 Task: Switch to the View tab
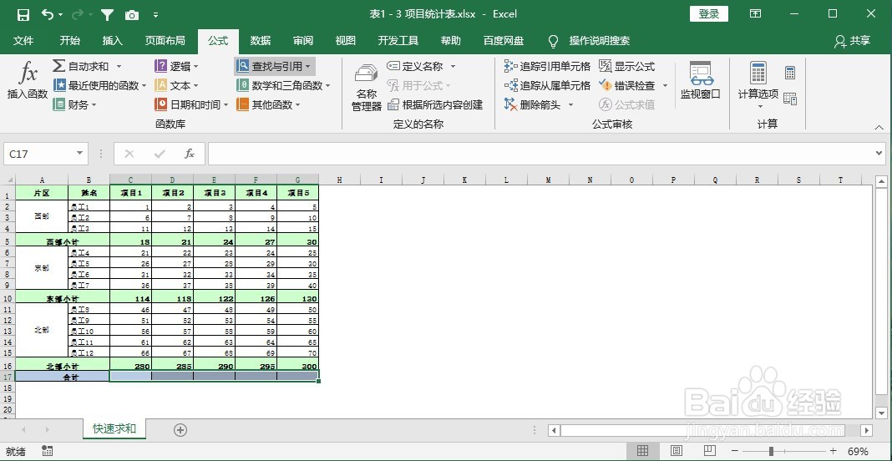[345, 40]
